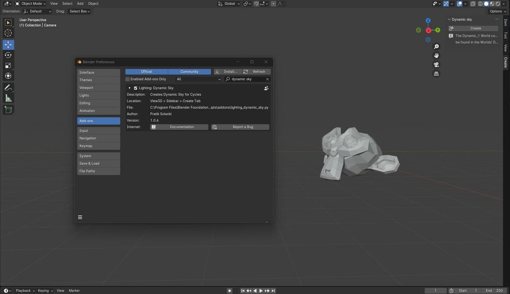
Task: Open the View menu in viewport header
Action: [54, 4]
